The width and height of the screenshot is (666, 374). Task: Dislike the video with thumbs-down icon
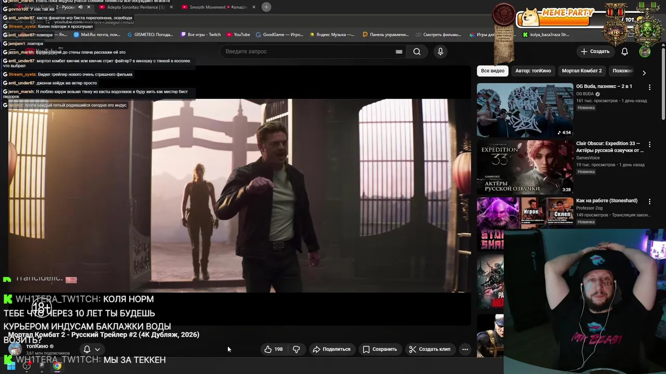[x=296, y=349]
